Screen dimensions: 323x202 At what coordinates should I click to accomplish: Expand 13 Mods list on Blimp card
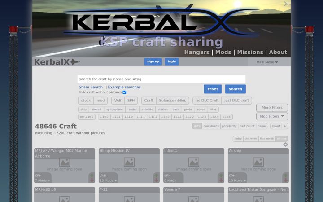point(108,180)
